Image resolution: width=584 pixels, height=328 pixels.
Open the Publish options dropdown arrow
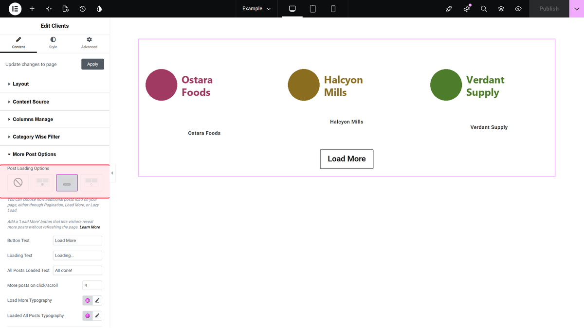[x=576, y=9]
